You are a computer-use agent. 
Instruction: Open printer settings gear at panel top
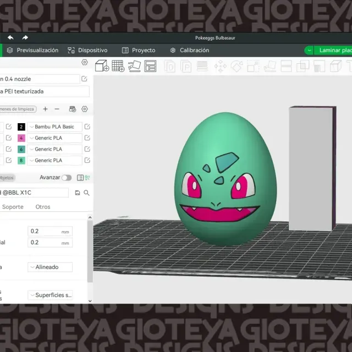84,62
